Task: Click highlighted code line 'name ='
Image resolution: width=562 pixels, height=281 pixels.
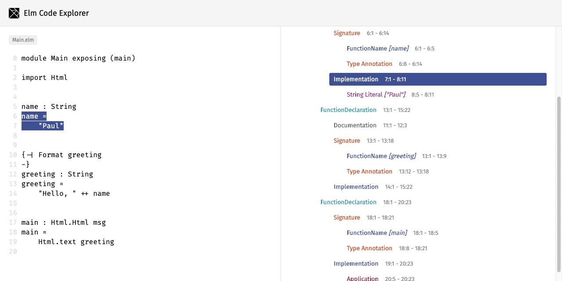Action: (x=34, y=116)
